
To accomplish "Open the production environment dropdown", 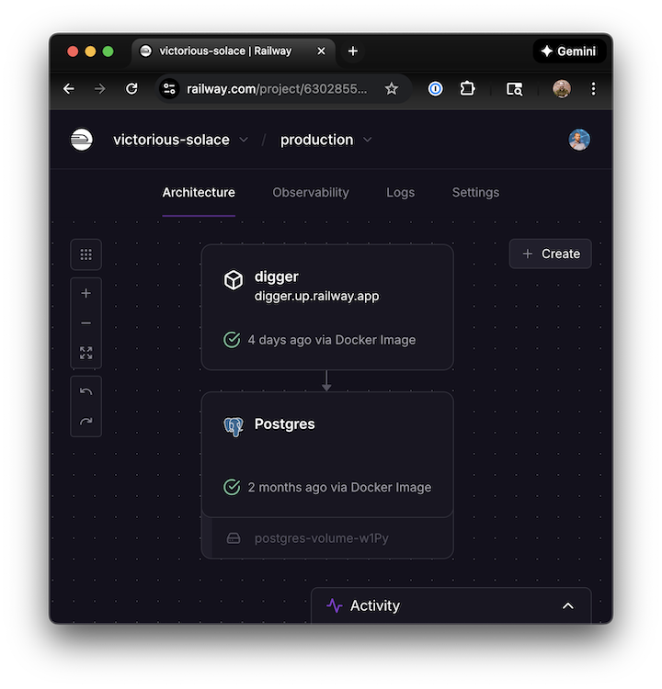I will pyautogui.click(x=325, y=140).
